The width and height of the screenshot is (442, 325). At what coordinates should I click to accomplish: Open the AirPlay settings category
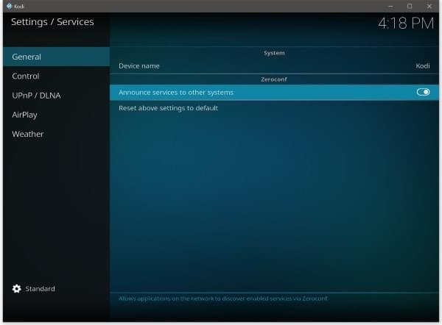(x=24, y=115)
